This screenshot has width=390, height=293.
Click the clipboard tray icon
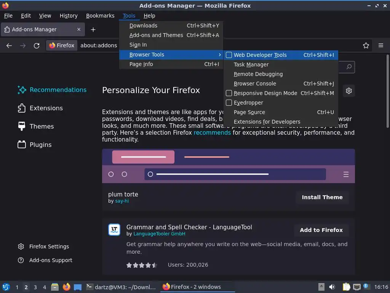coord(346,287)
